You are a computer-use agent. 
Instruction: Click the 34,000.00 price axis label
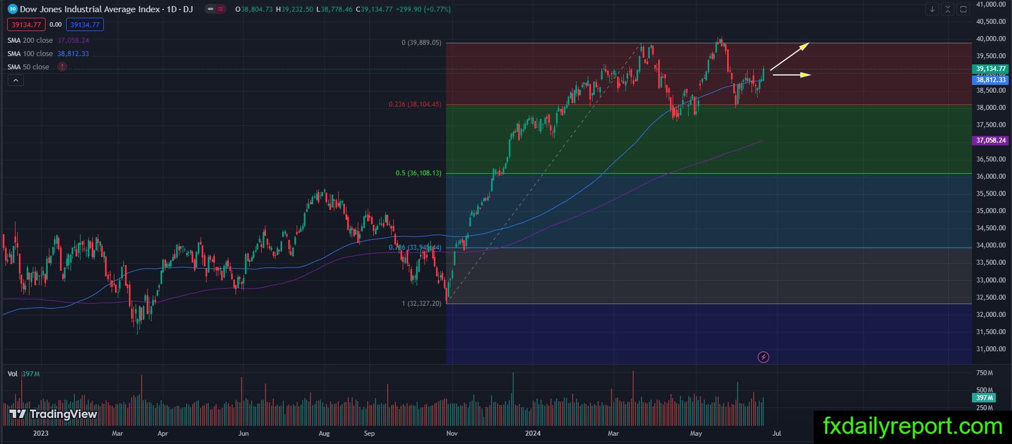[991, 245]
